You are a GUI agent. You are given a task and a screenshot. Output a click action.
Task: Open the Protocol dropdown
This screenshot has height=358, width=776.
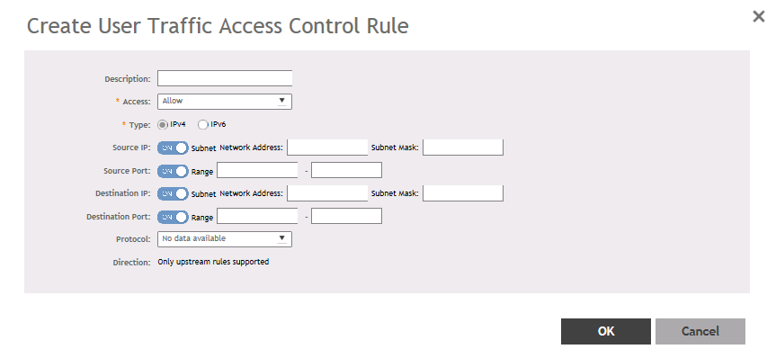225,239
